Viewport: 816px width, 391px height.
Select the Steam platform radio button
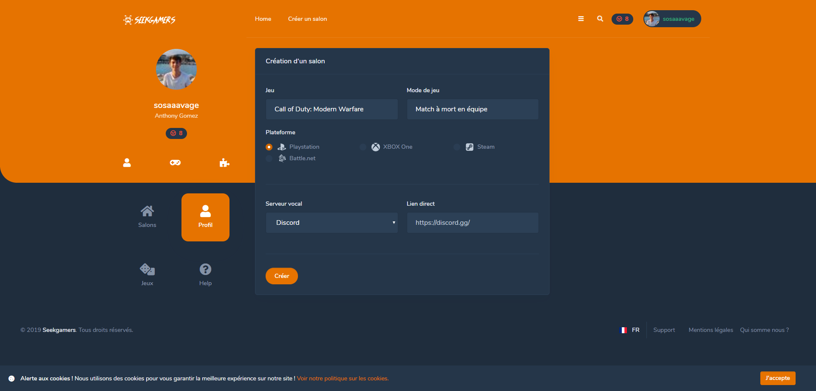click(457, 147)
